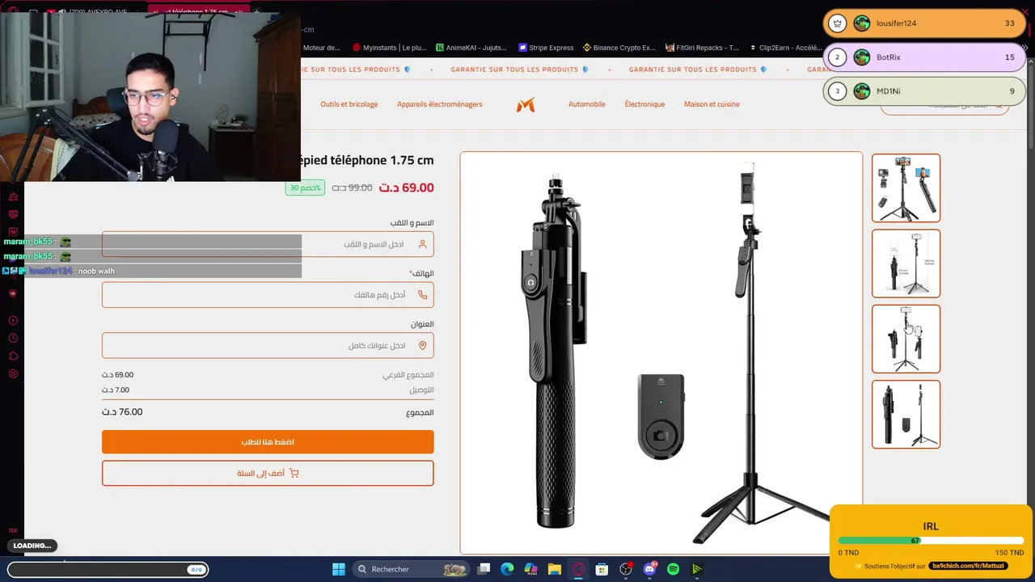Open the Appareils électroménagers category

439,104
